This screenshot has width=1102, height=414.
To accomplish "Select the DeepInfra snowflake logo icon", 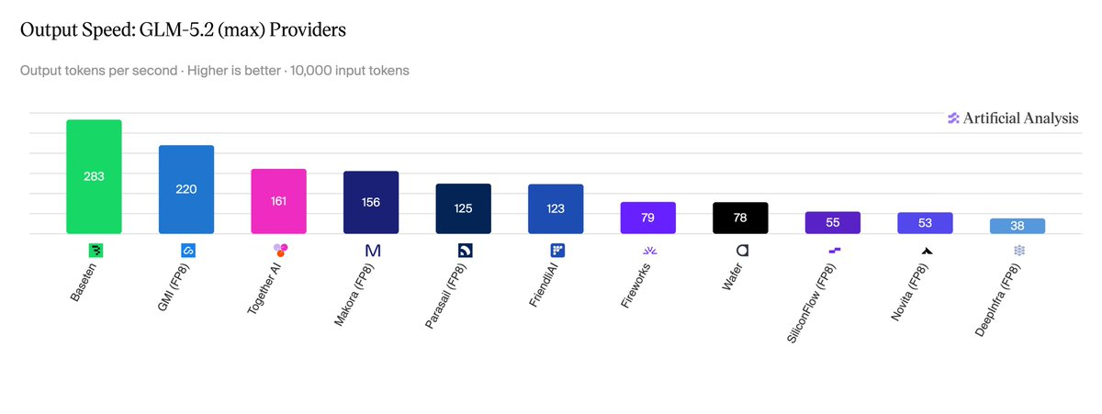I will click(x=1018, y=250).
